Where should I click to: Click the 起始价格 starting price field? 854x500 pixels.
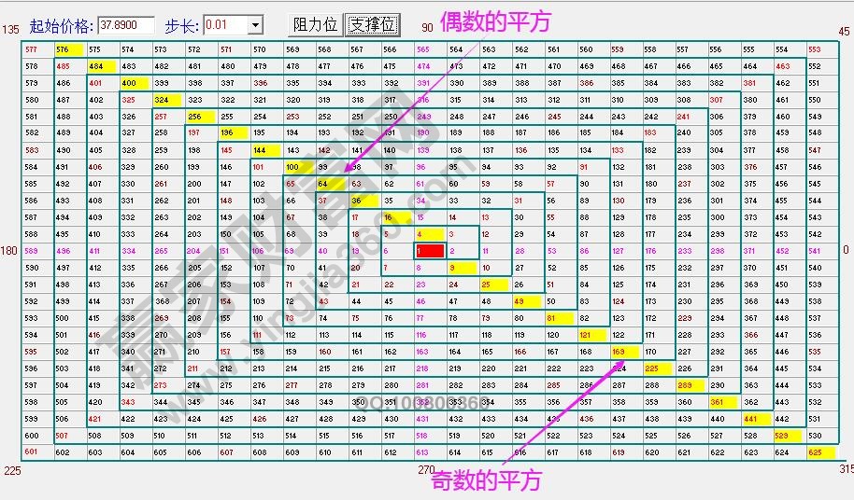pyautogui.click(x=126, y=25)
